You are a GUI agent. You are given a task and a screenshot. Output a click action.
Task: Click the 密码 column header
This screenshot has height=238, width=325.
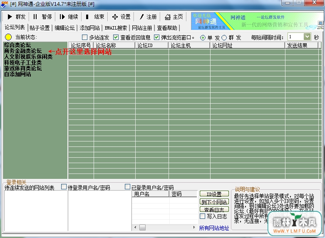[x=183, y=194]
